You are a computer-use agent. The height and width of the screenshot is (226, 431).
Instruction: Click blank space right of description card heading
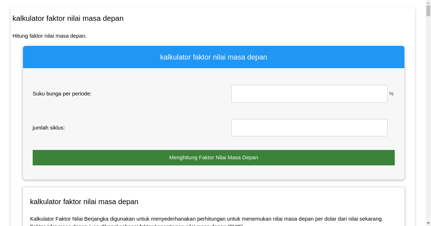pos(269,202)
